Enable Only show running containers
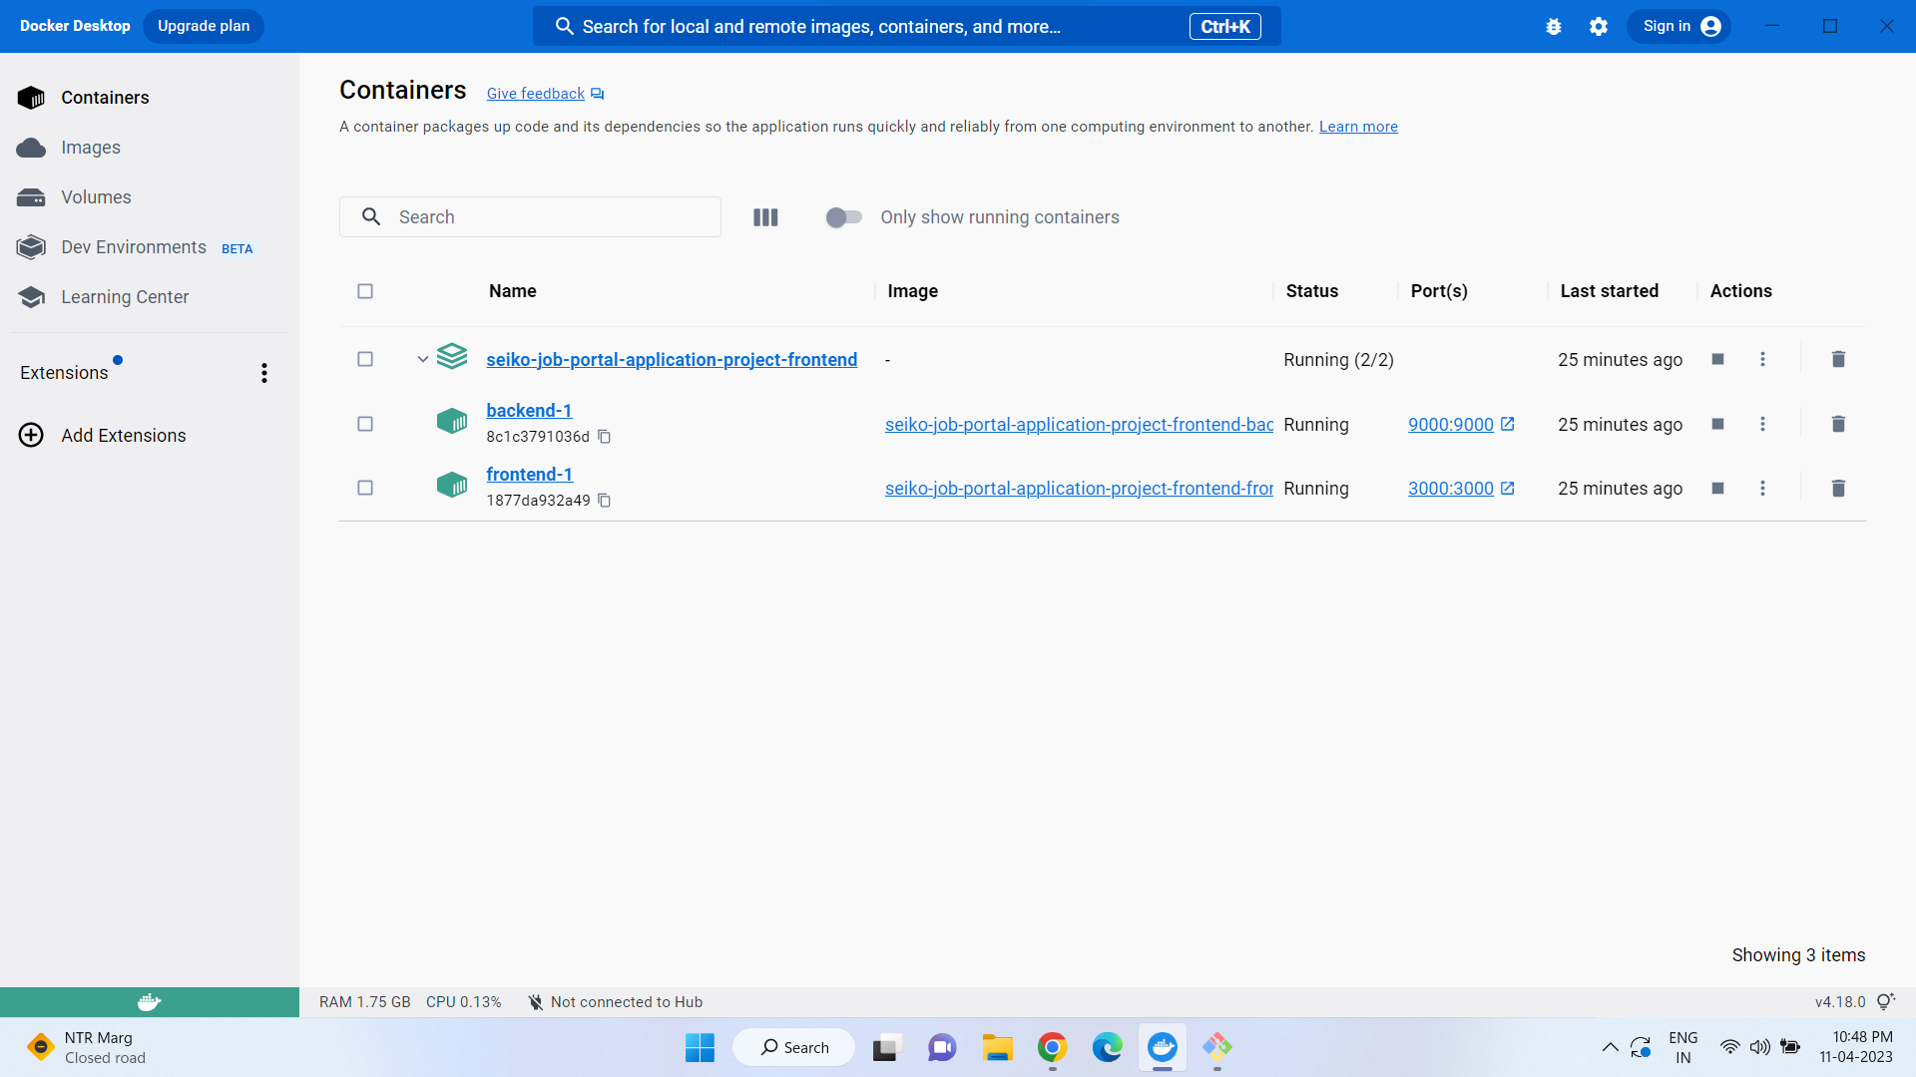This screenshot has height=1077, width=1916. [843, 217]
